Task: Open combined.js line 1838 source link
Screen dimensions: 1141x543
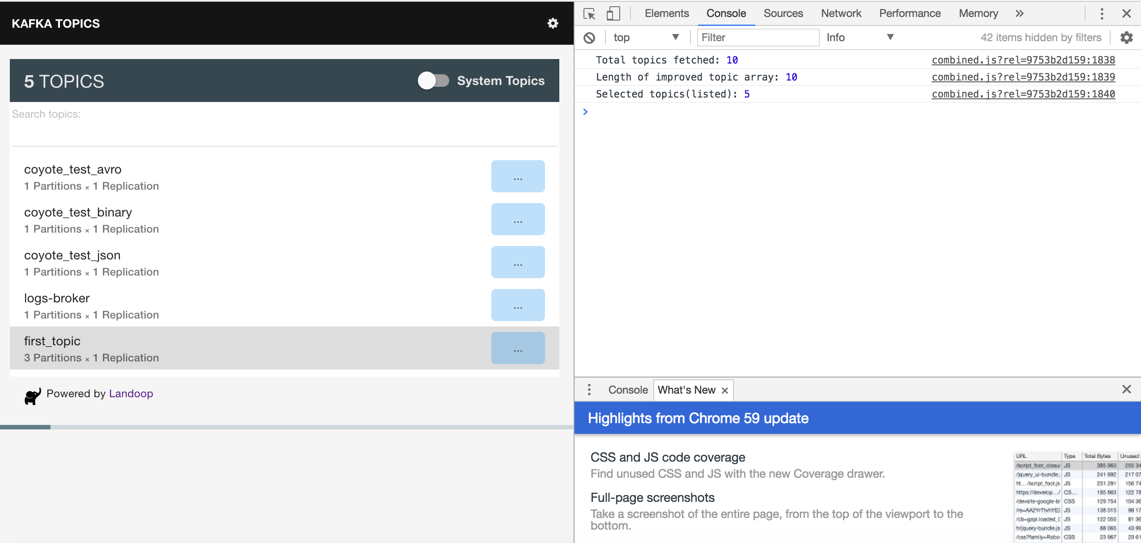Action: (1023, 60)
